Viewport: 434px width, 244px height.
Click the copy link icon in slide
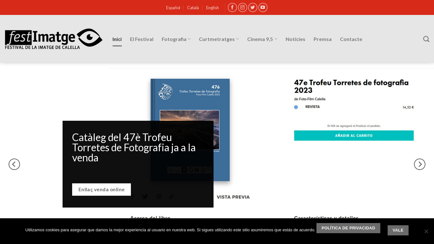coord(171,197)
